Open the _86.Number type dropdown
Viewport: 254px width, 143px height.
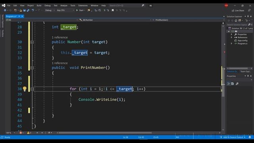[115, 20]
